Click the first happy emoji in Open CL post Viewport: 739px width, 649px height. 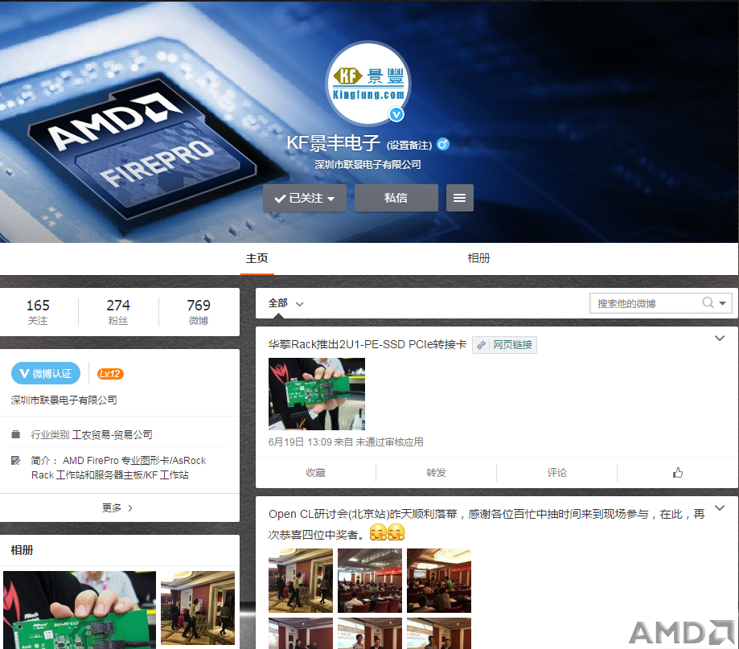tap(378, 532)
